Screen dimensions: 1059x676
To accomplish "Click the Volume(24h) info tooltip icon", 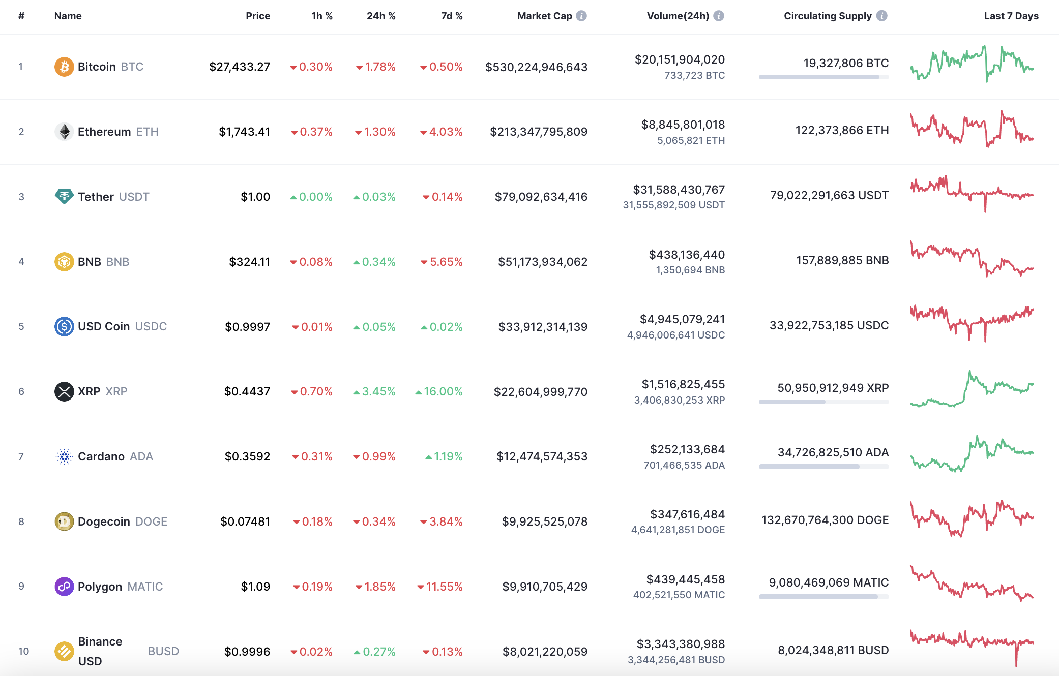I will click(x=718, y=15).
